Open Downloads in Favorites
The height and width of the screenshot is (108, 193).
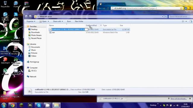35,32
